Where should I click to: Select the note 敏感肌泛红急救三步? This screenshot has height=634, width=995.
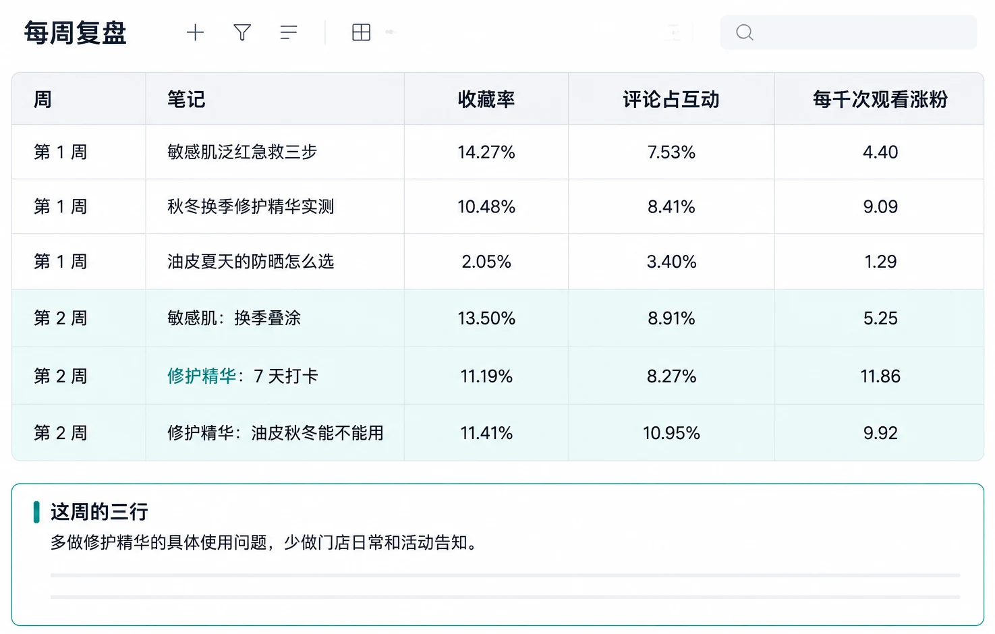pyautogui.click(x=242, y=152)
